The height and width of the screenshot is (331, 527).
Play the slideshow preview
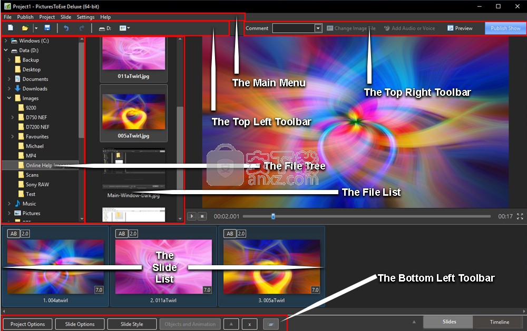[192, 216]
